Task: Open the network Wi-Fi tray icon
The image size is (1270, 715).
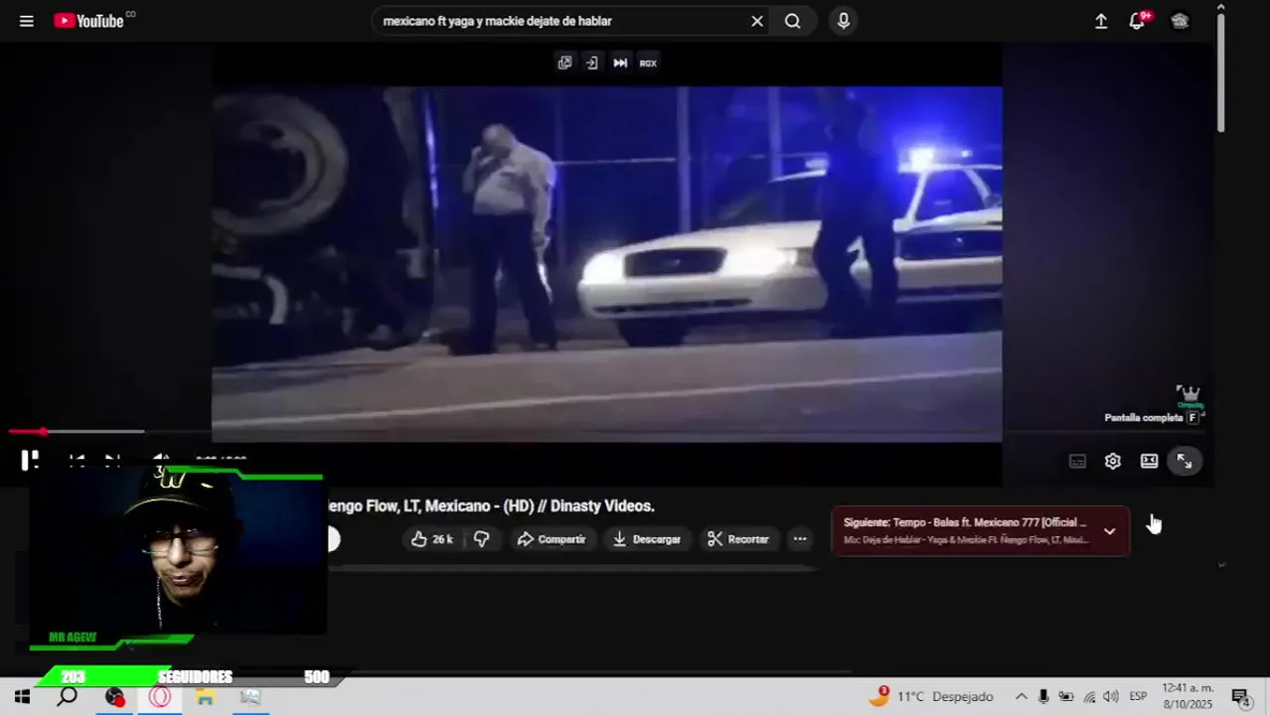Action: [1089, 696]
